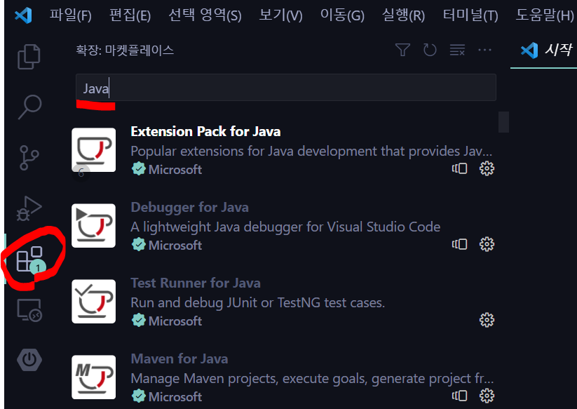Click Run and debug JUnit description
Screen dimensions: 577x409
click(258, 302)
